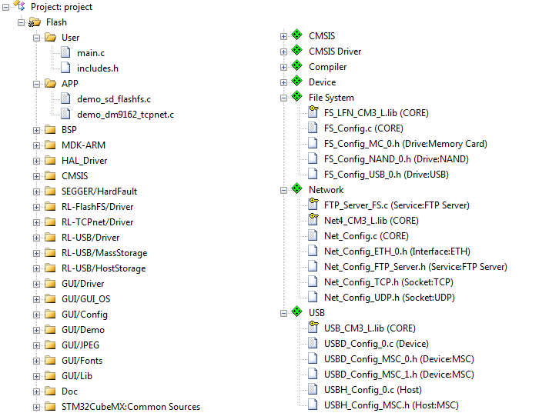Click the file icon next to main.c

coord(65,52)
